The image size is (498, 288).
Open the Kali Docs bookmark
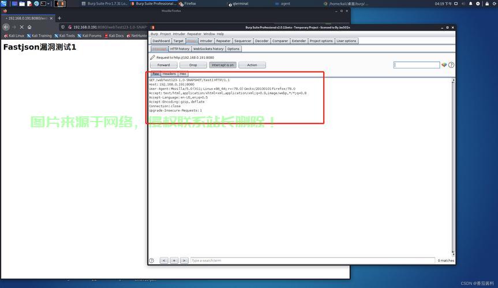(x=114, y=36)
